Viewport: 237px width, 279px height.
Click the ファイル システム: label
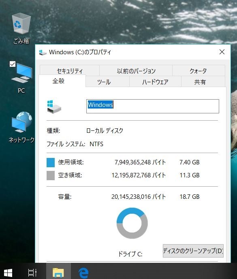[66, 144]
